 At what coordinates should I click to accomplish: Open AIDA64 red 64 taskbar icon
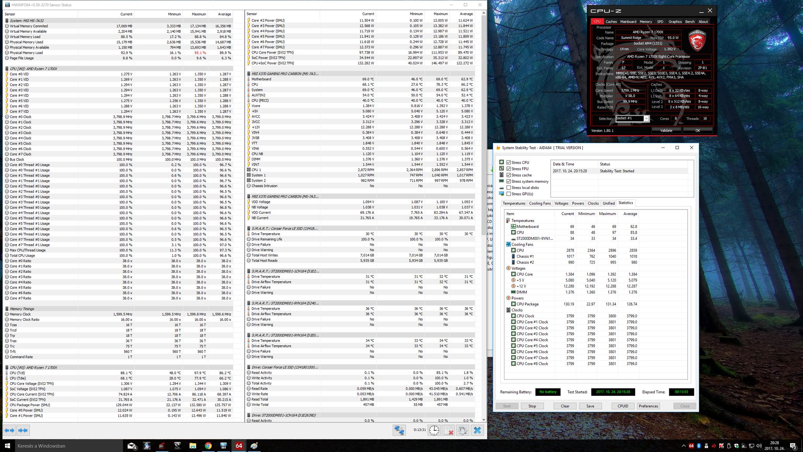(x=239, y=446)
